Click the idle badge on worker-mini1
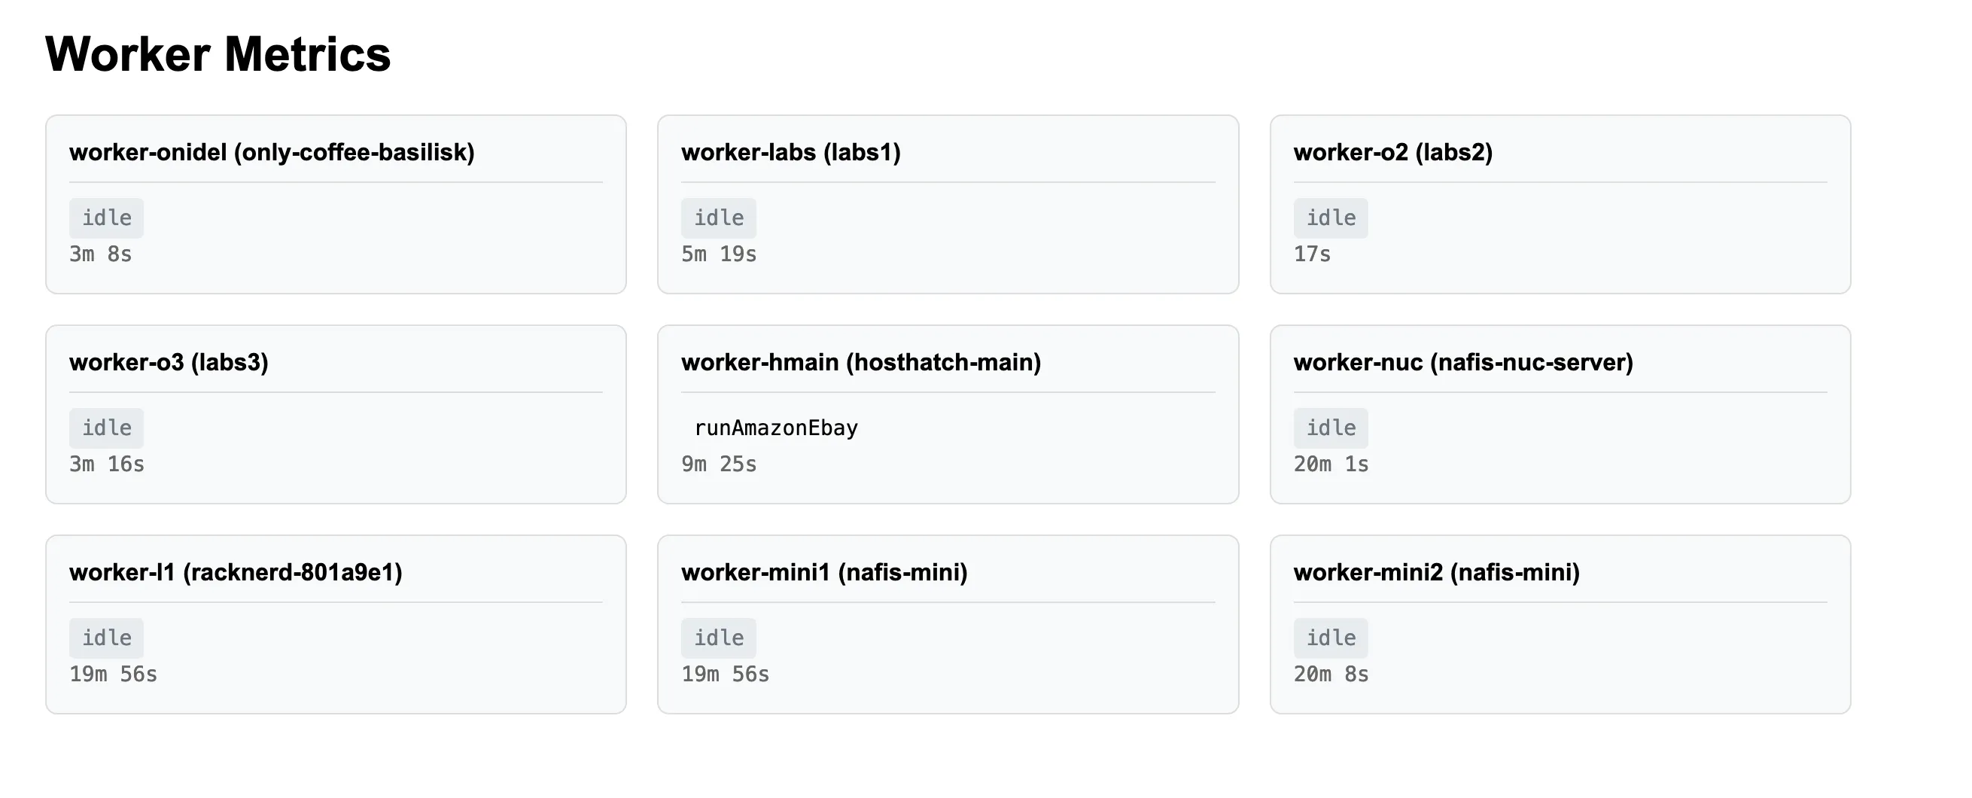 click(x=718, y=637)
